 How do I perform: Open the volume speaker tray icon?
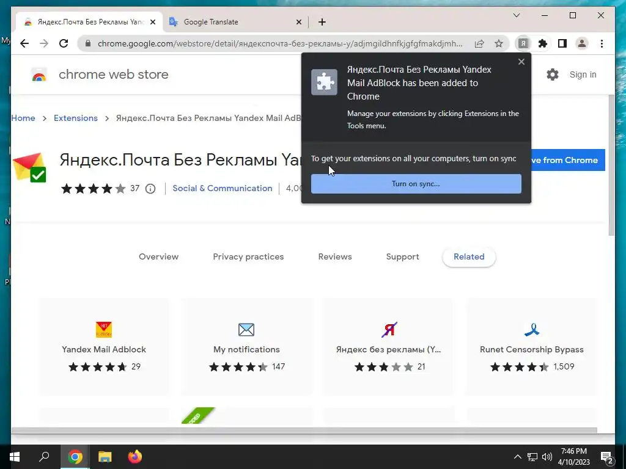[x=547, y=457]
